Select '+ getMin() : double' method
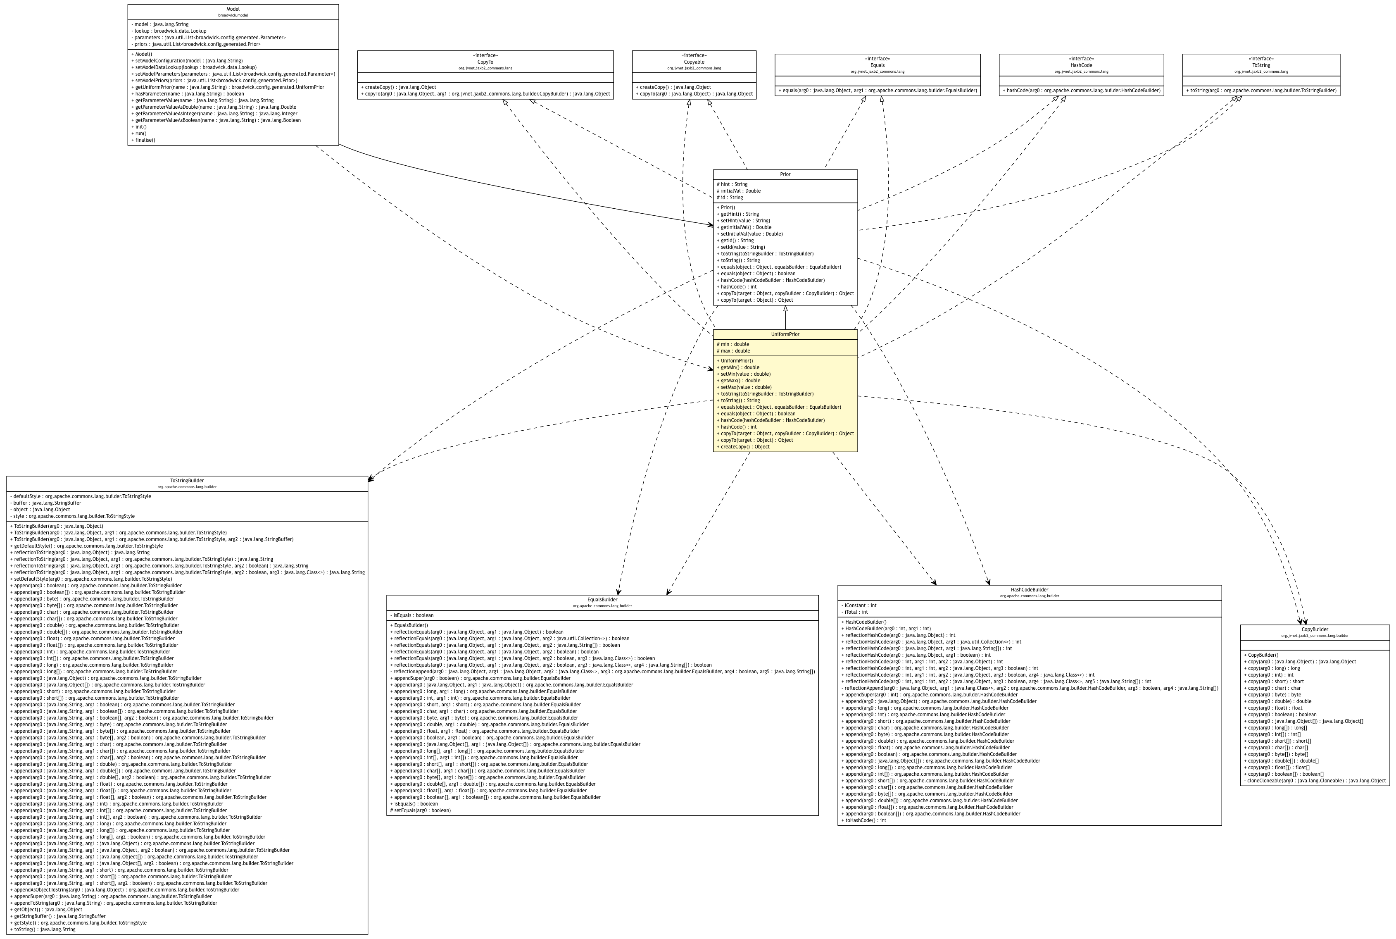 [x=737, y=368]
